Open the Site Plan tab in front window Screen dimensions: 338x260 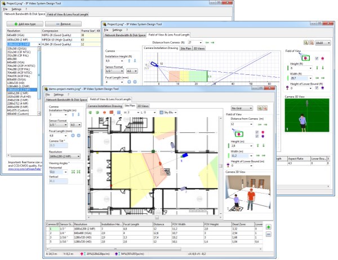coord(130,105)
